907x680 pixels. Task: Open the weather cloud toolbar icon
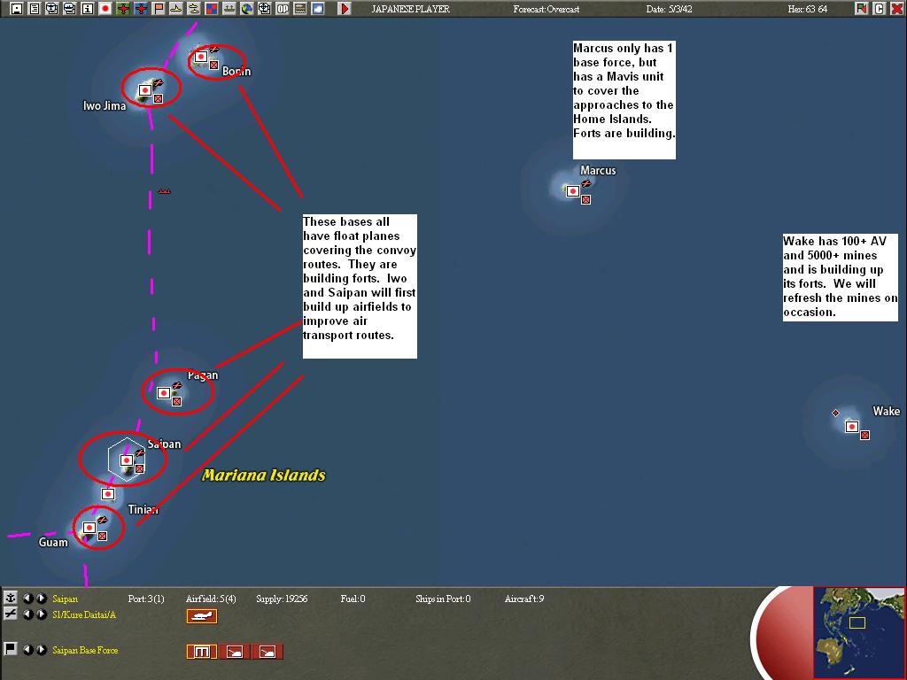318,9
